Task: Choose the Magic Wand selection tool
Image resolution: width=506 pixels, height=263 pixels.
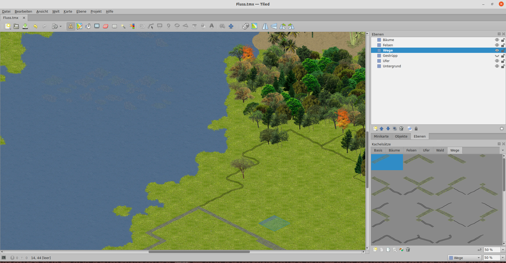Action: [x=123, y=26]
